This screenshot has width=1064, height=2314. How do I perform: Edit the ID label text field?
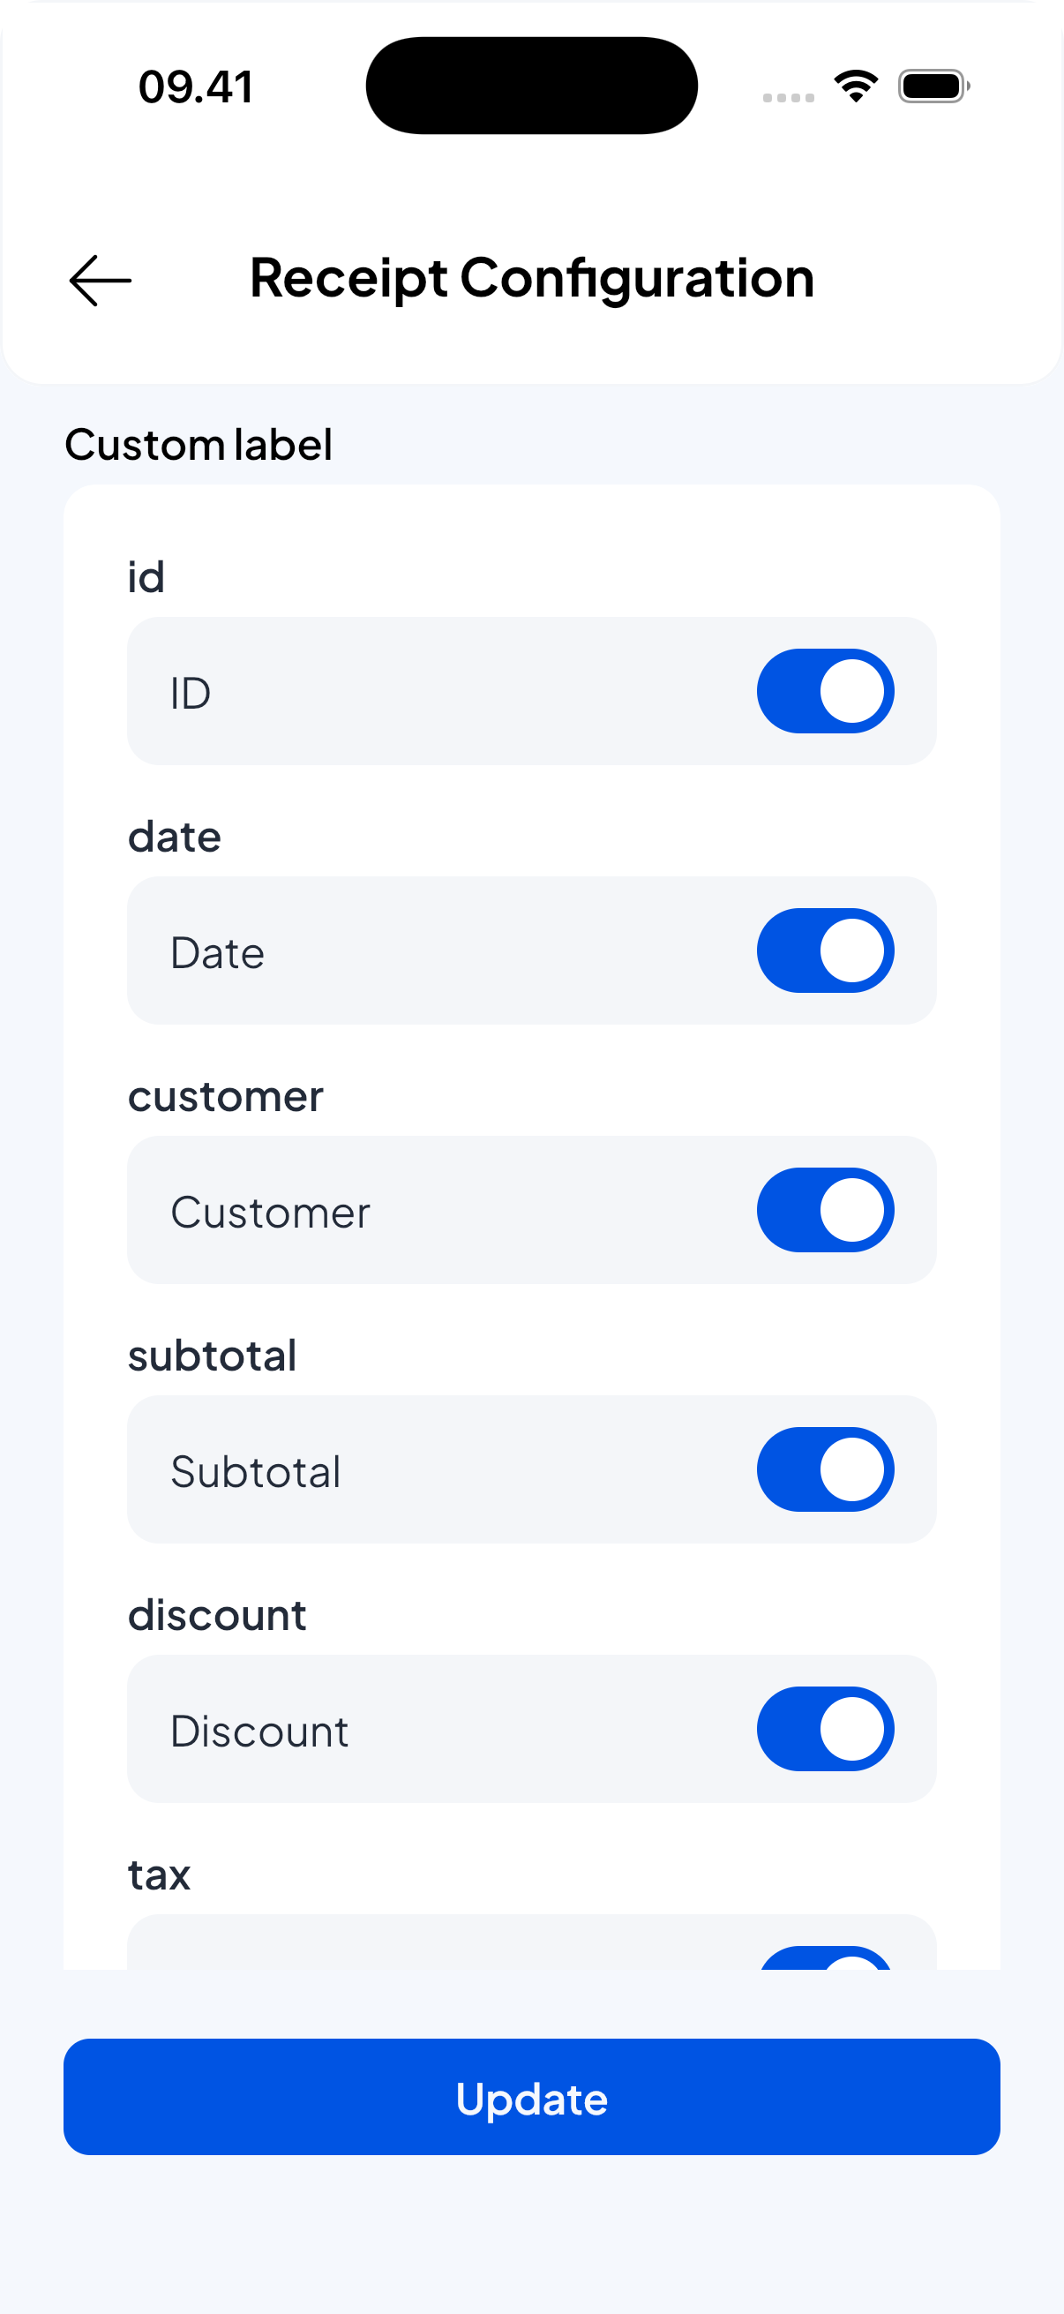click(x=431, y=692)
